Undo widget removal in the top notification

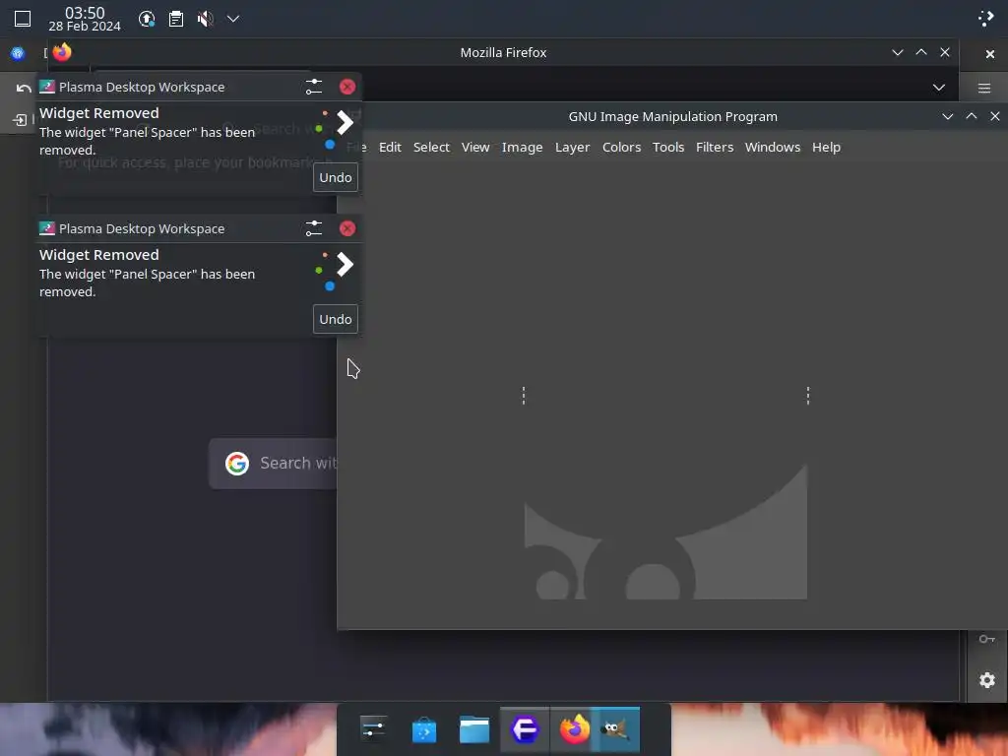(335, 177)
